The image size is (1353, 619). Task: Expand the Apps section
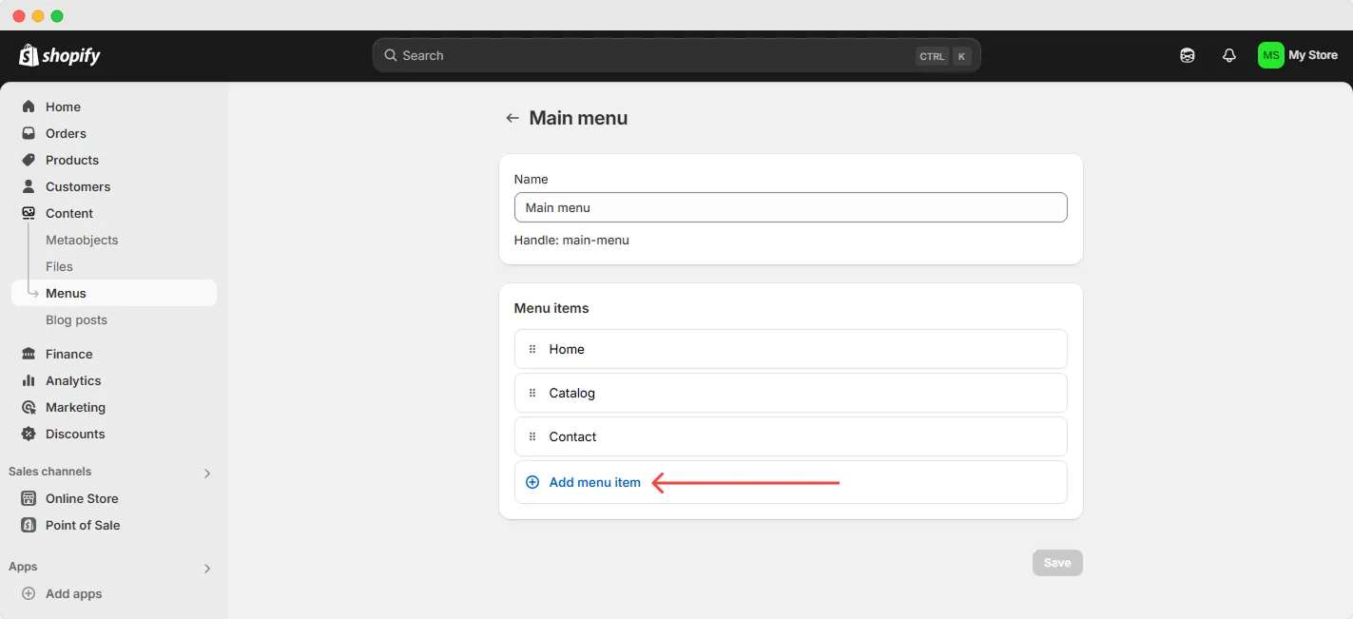[206, 568]
